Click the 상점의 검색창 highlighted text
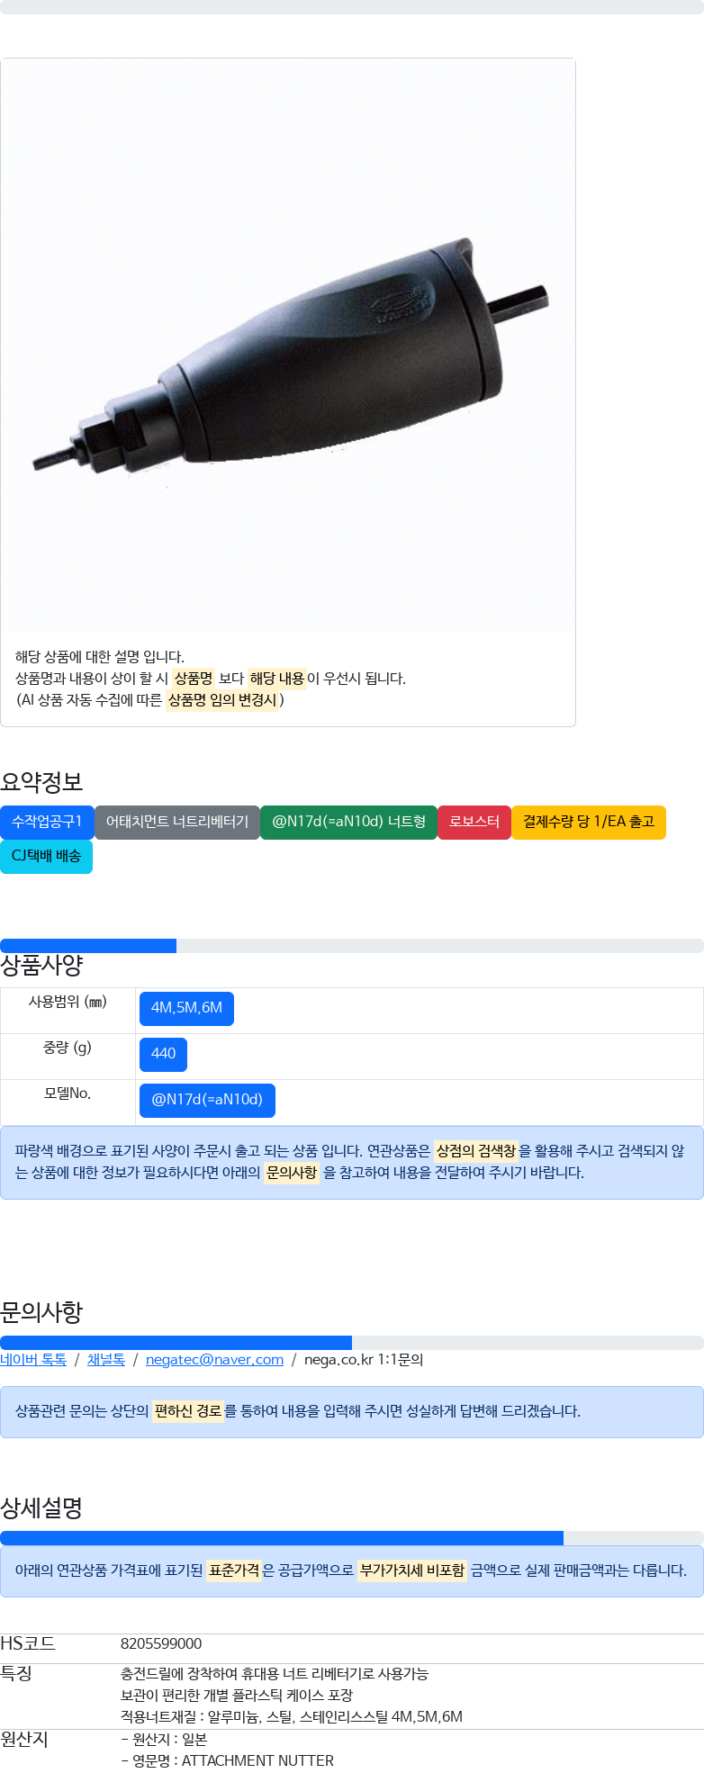704x1773 pixels. (x=476, y=1150)
